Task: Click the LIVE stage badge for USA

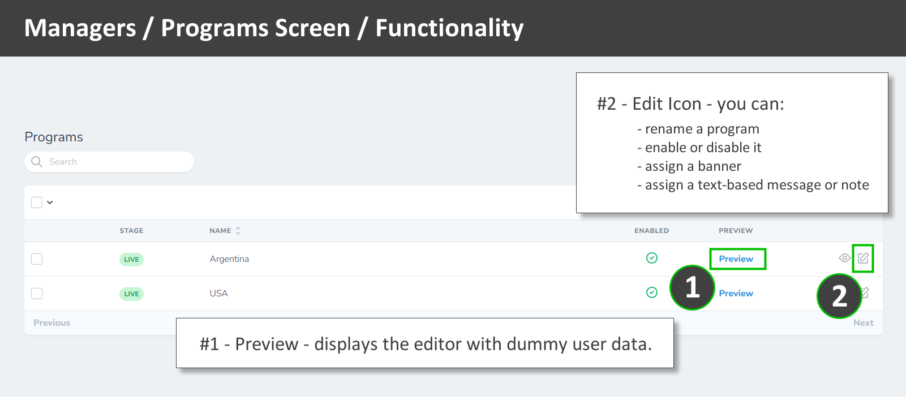Action: pos(131,294)
